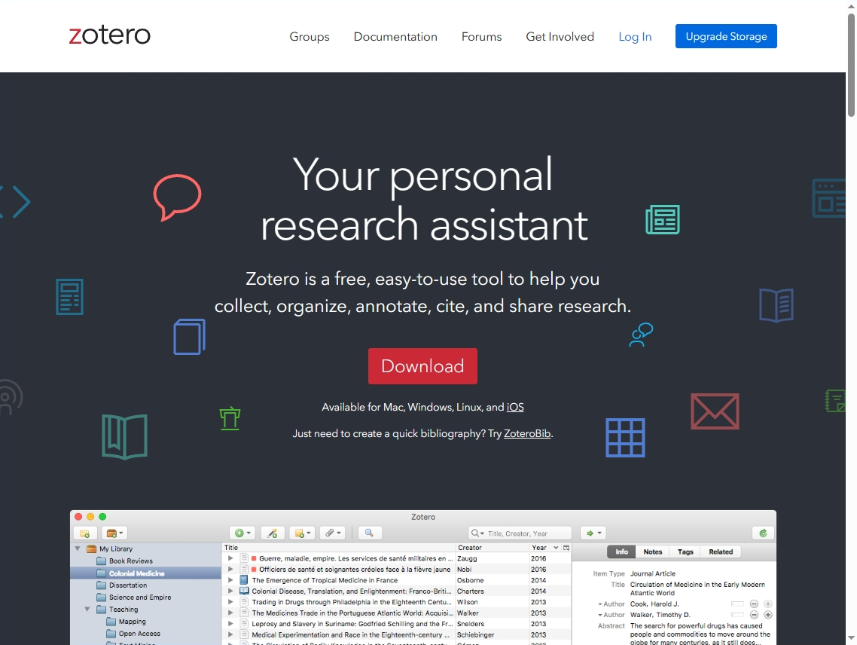Click the magnifier advanced search icon

coord(369,533)
